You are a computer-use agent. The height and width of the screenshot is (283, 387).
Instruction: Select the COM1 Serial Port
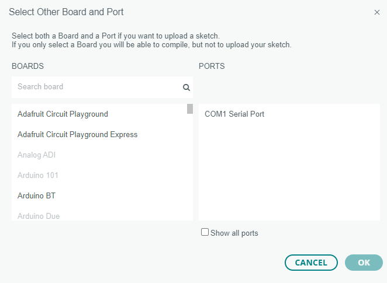tap(234, 114)
